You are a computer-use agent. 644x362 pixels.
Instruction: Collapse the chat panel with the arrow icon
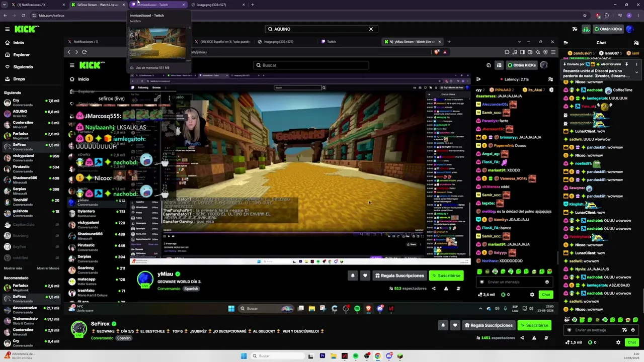click(x=566, y=43)
